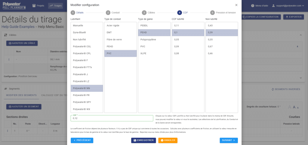
Task: Open the Help Guide Examples breadcrumb
Action: [18, 27]
